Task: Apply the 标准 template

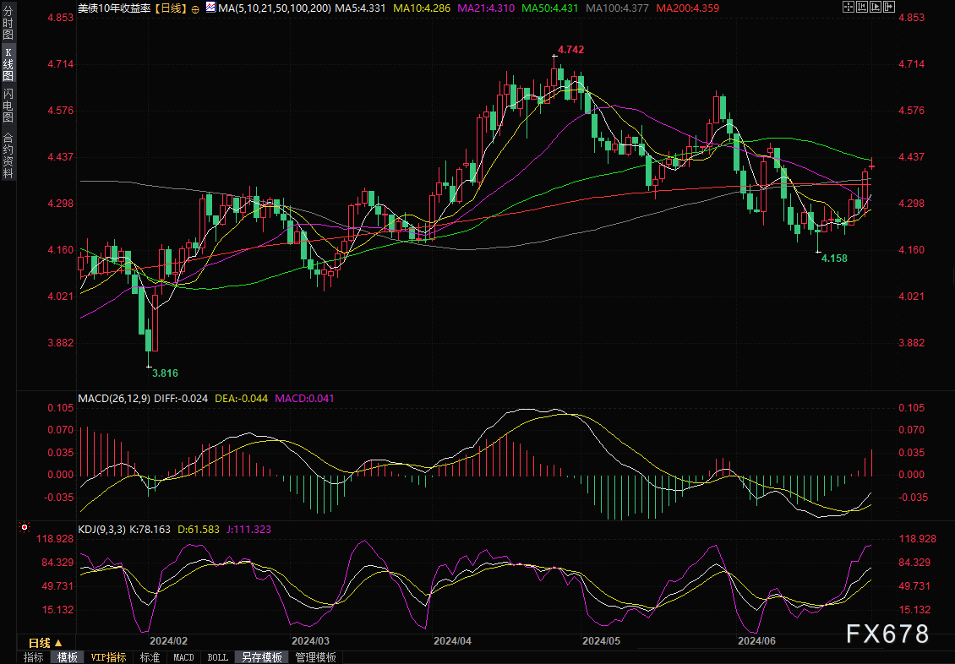Action: (x=150, y=657)
